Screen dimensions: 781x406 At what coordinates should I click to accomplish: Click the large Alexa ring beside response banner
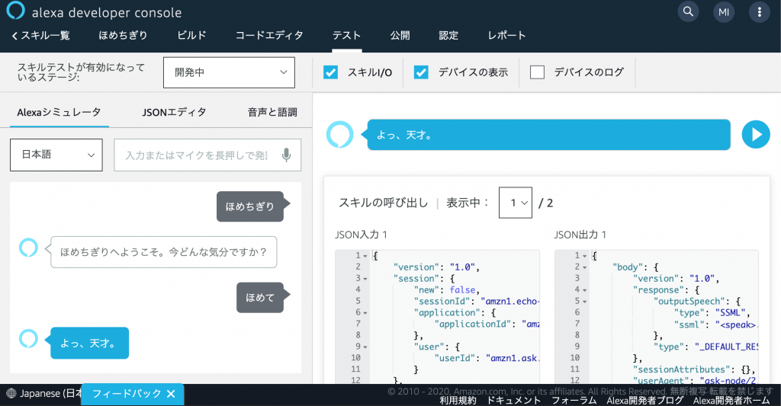click(339, 134)
